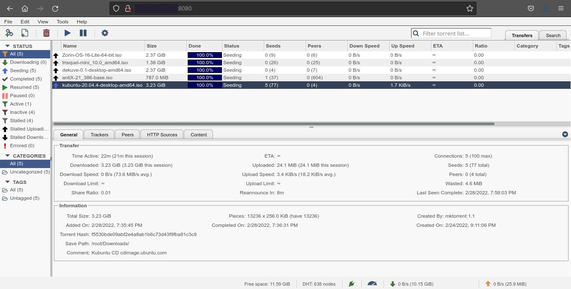Screen dimensions: 571x289
Task: Click the shield tracking protection icon
Action: (x=117, y=8)
